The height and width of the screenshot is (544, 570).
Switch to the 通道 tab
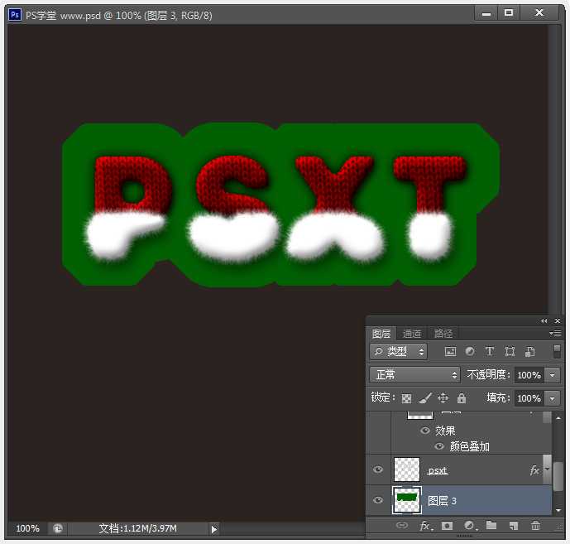pyautogui.click(x=411, y=334)
